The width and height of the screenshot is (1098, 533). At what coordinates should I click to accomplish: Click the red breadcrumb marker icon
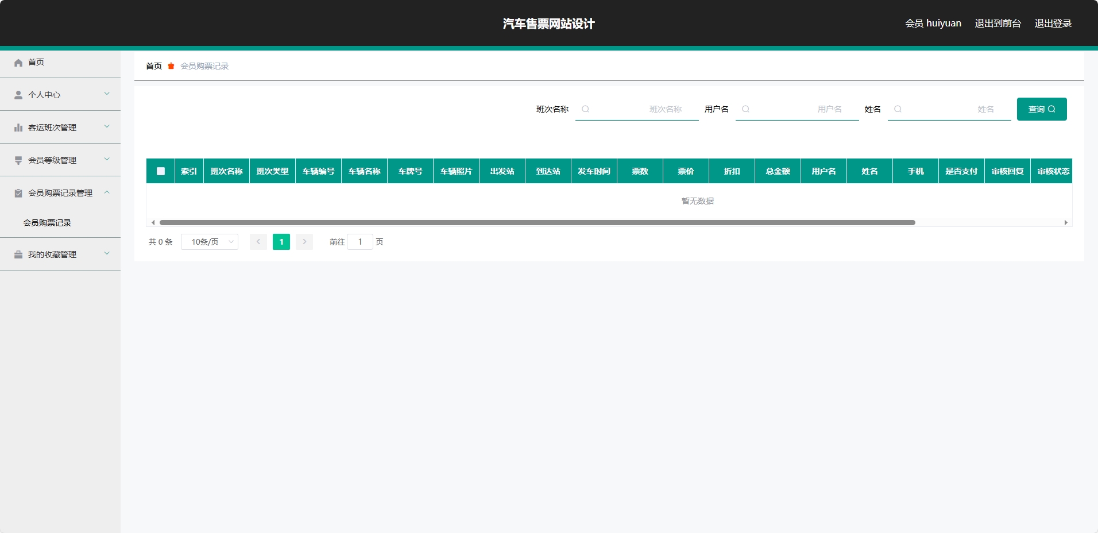[x=170, y=66]
